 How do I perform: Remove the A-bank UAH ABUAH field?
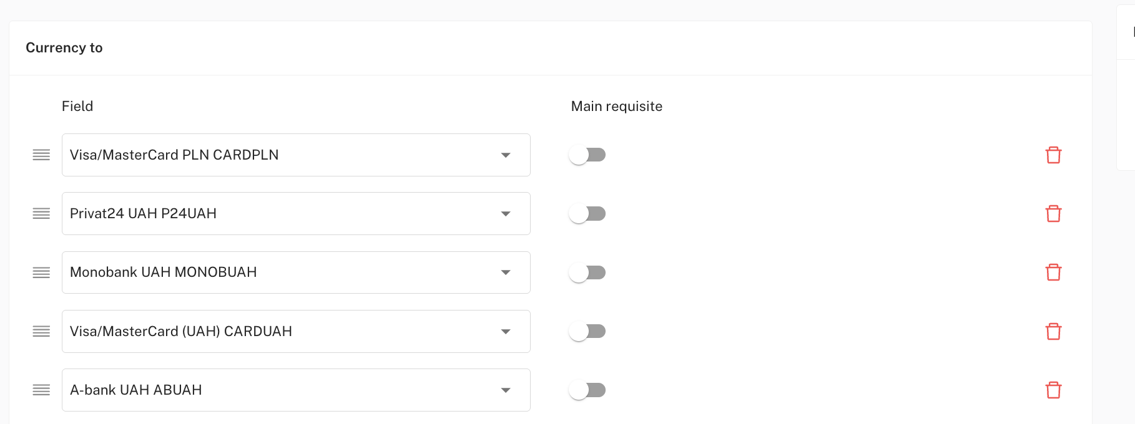(x=1053, y=390)
